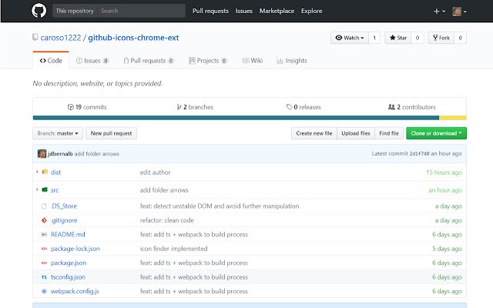Viewport: 493px width, 308px height.
Task: Open the .DS_Store file
Action: pyautogui.click(x=64, y=206)
